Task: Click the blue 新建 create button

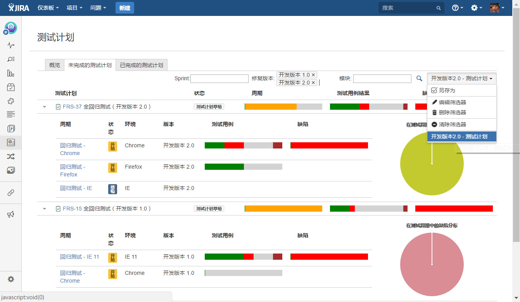Action: tap(125, 8)
